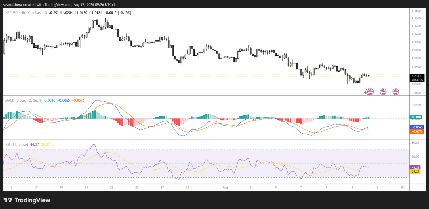Click the blue MACD line value tag -0.0065
The image size is (429, 209).
(417, 127)
